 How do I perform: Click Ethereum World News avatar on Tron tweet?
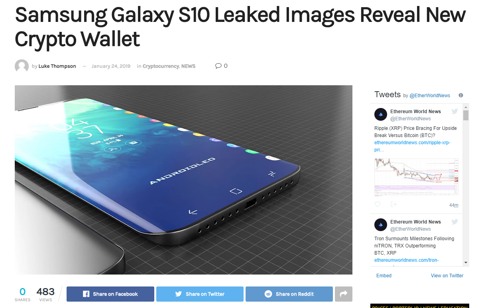pyautogui.click(x=380, y=225)
